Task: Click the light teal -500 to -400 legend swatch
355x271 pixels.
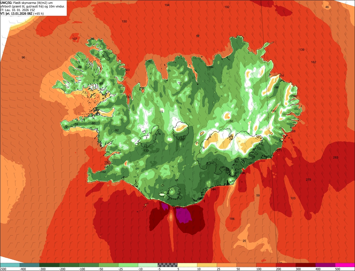Action: (x=10, y=265)
